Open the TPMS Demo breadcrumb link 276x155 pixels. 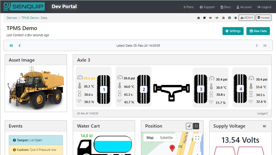tap(30, 18)
